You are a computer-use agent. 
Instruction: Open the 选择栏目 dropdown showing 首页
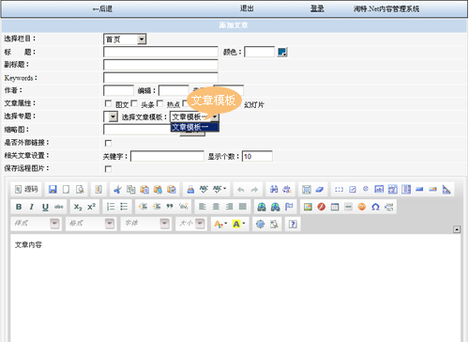[x=125, y=39]
